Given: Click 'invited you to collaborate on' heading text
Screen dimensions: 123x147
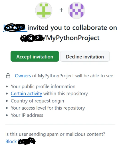Looking at the screenshot, I should [72, 28].
